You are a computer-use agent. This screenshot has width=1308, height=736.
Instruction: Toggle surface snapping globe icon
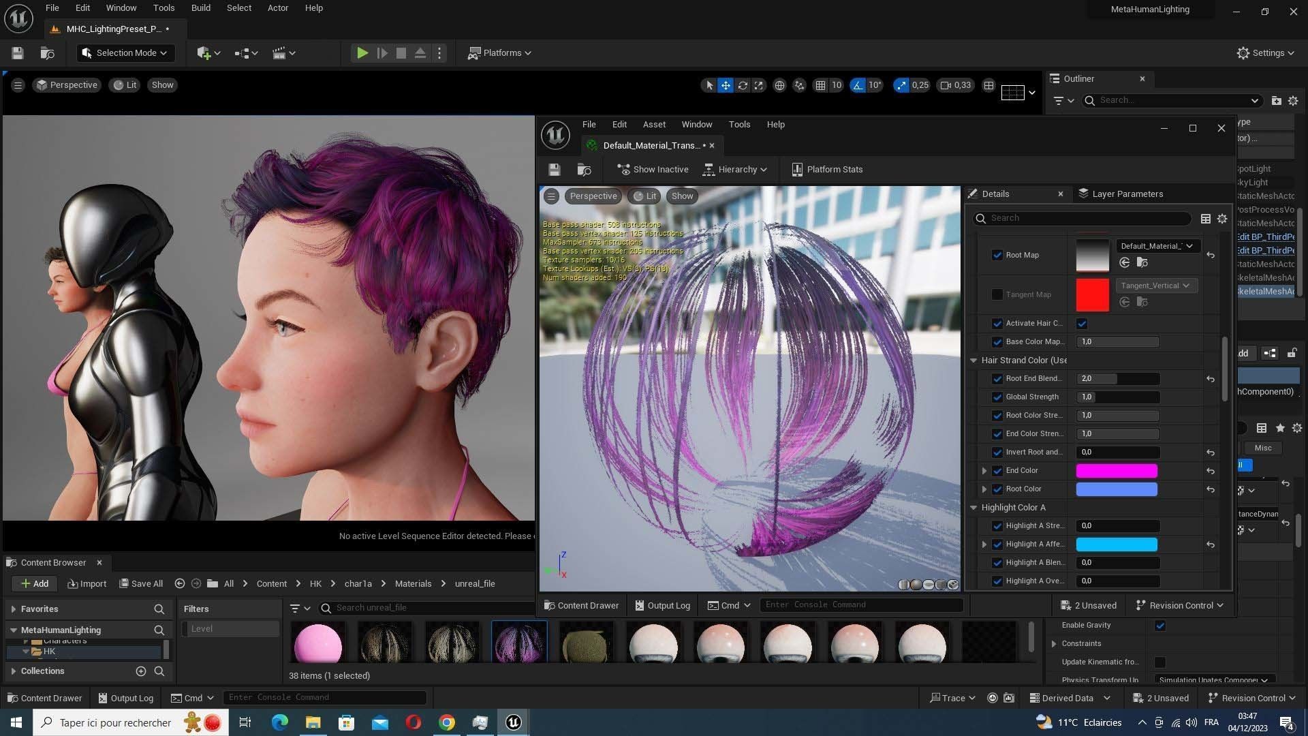point(779,85)
